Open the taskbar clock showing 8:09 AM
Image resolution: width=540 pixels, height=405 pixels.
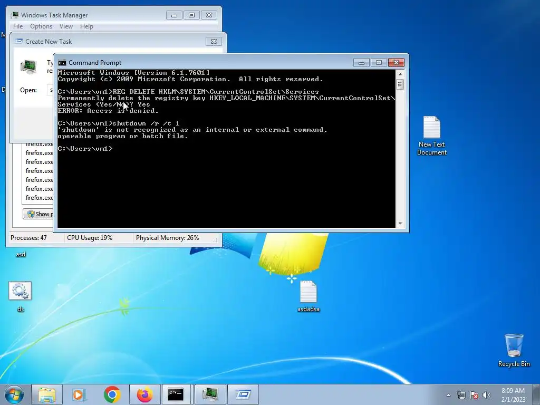(x=513, y=395)
